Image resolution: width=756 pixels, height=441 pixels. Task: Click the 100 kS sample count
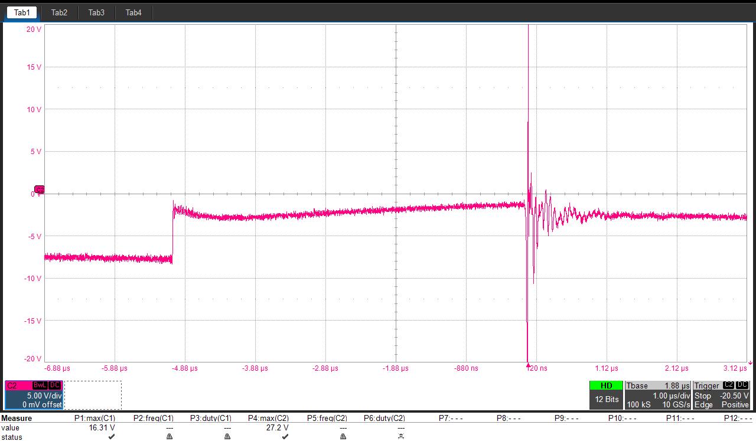pyautogui.click(x=637, y=404)
